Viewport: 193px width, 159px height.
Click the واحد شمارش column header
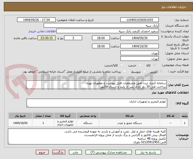88,116
